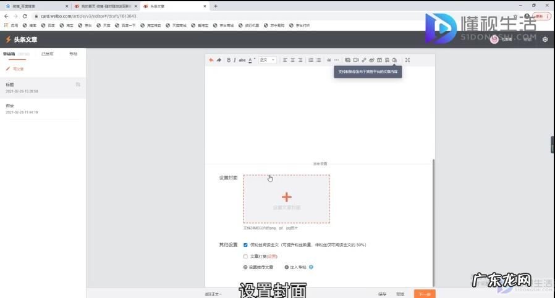Image resolution: width=555 pixels, height=298 pixels.
Task: Undo the last edit in the editor toolbar
Action: click(211, 60)
